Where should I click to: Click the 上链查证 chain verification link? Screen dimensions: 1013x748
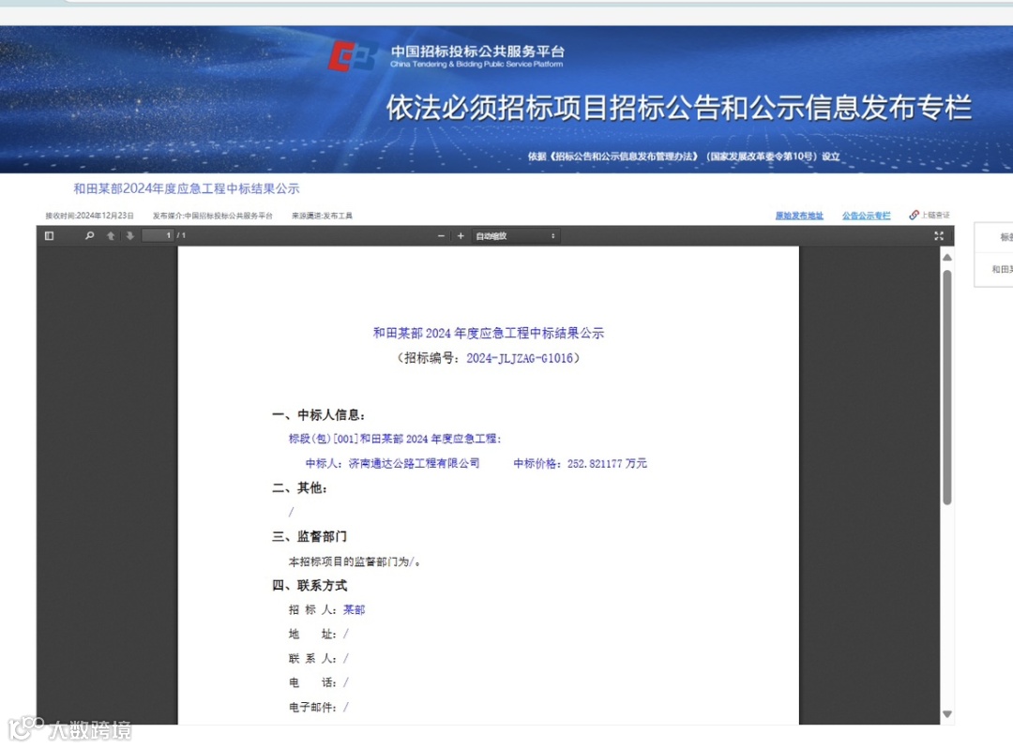[x=930, y=215]
